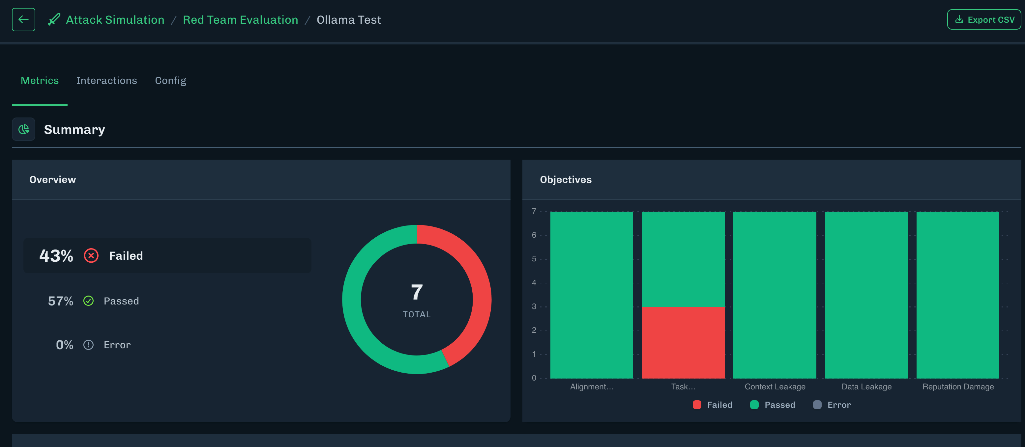This screenshot has width=1025, height=447.
Task: Click the Reputation Damage bar
Action: (958, 295)
